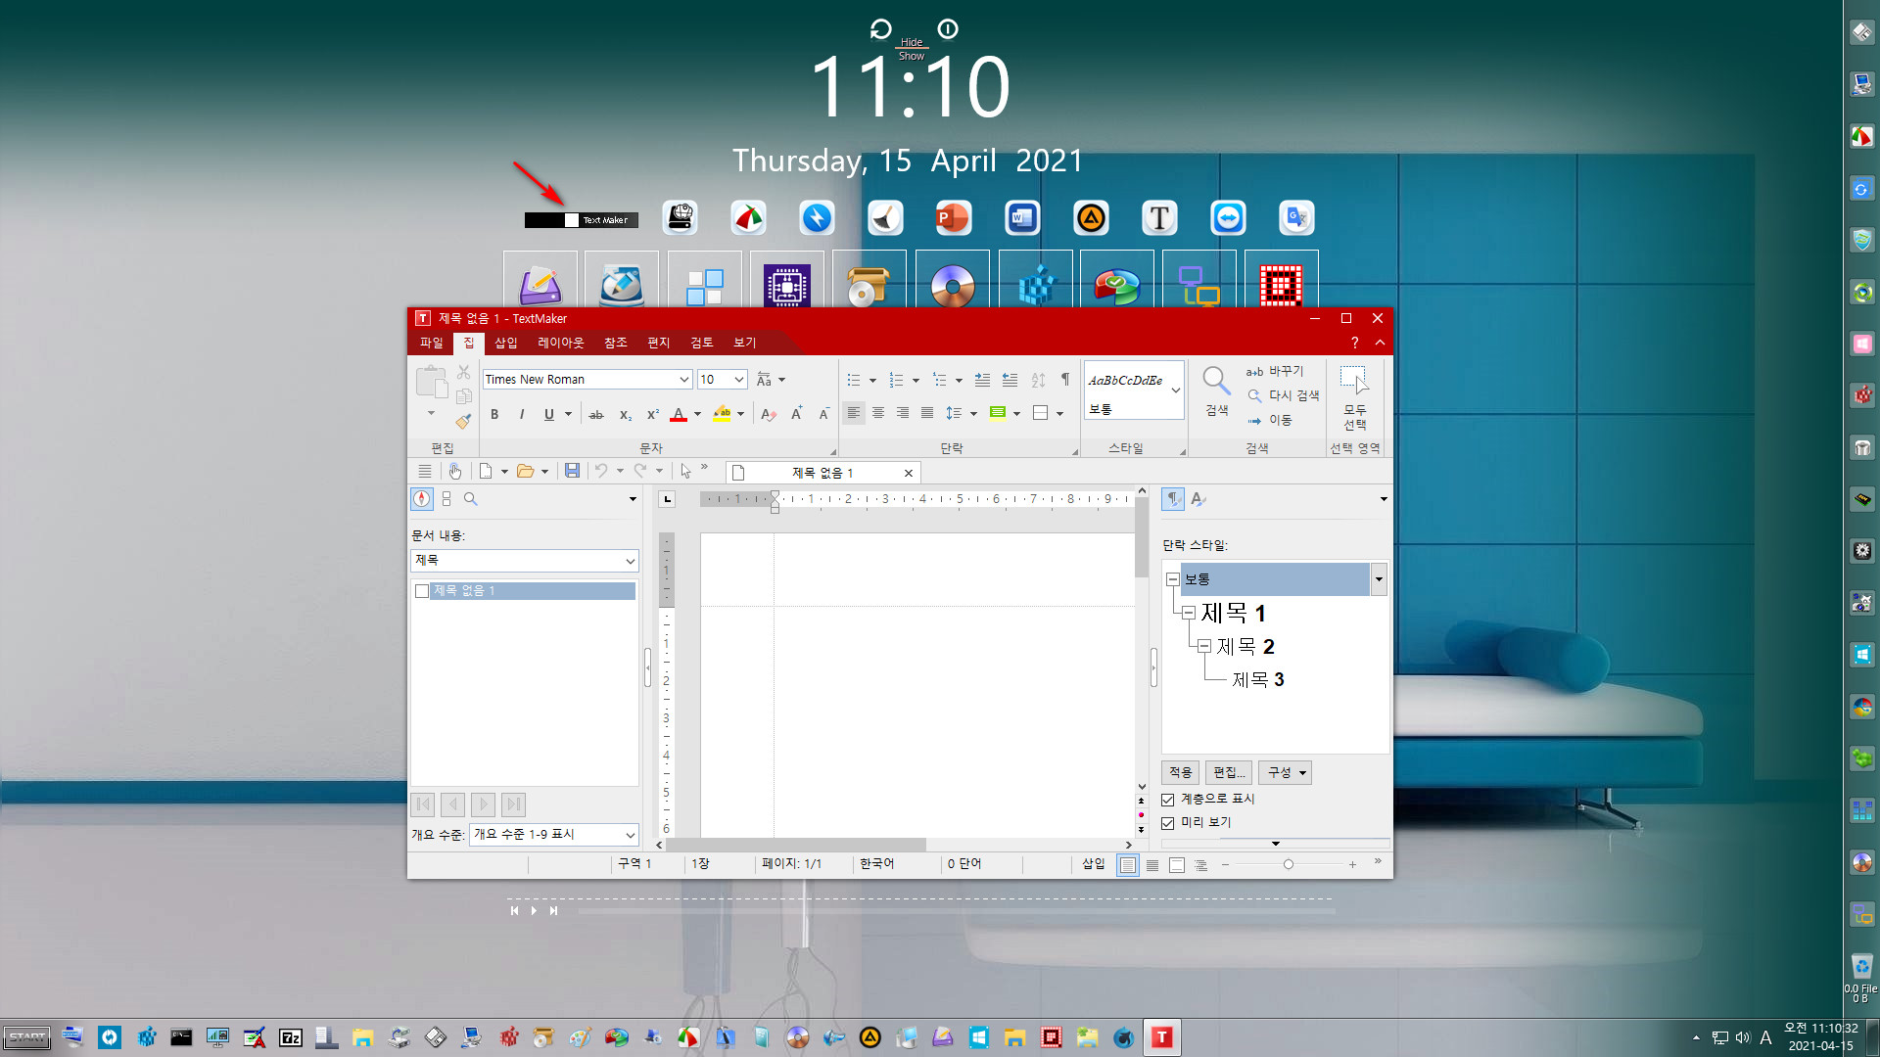The image size is (1880, 1057).
Task: Expand the style gallery dropdown
Action: point(1176,390)
